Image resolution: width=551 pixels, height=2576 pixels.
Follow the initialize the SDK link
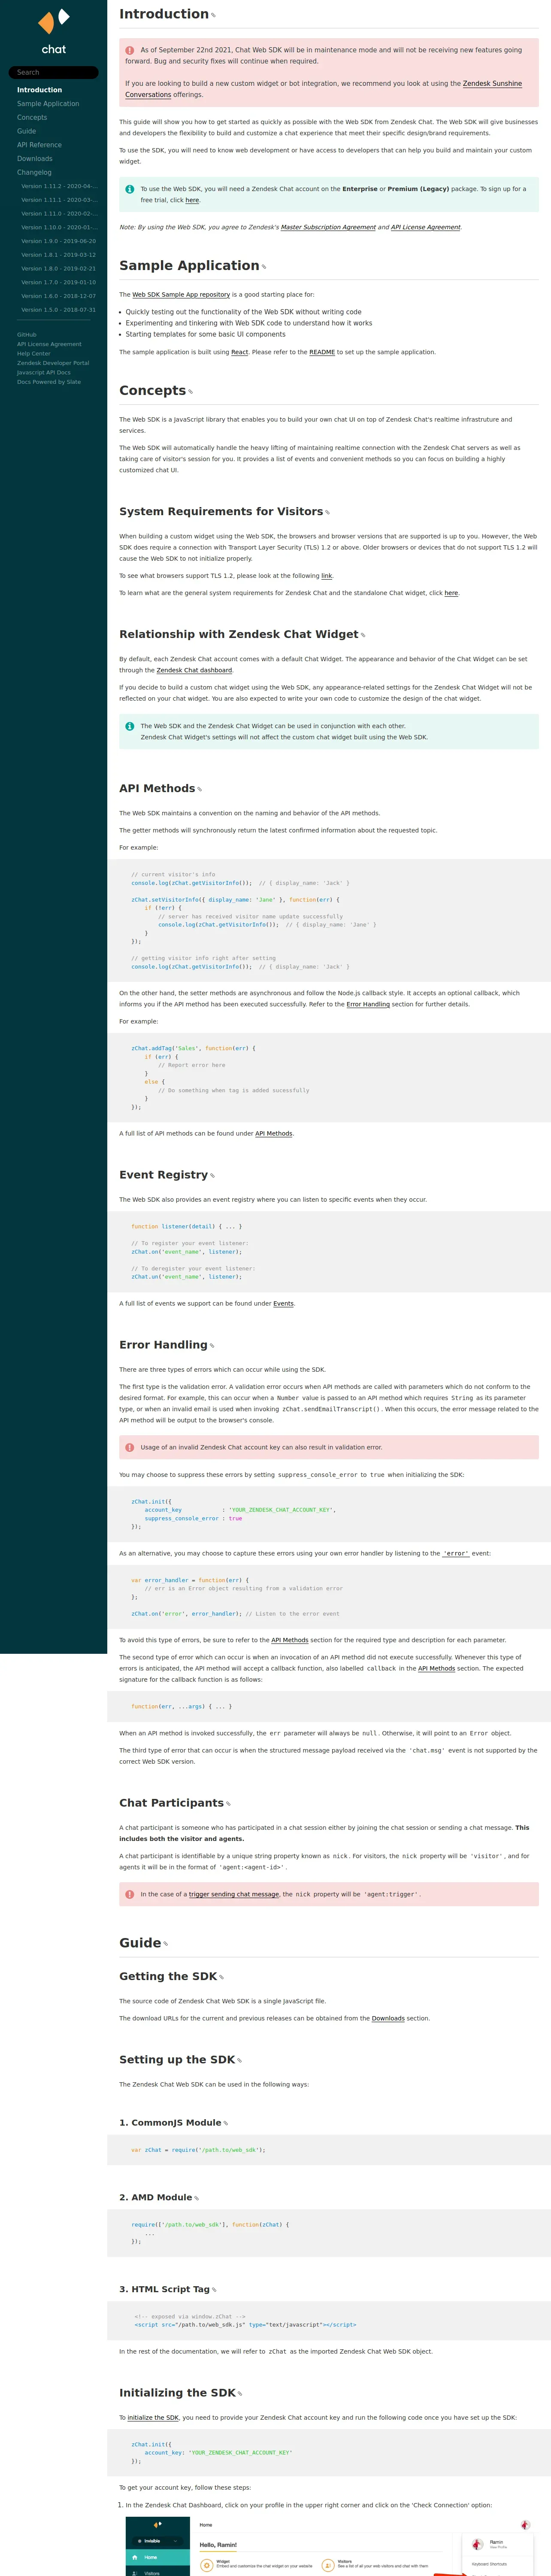[153, 2418]
